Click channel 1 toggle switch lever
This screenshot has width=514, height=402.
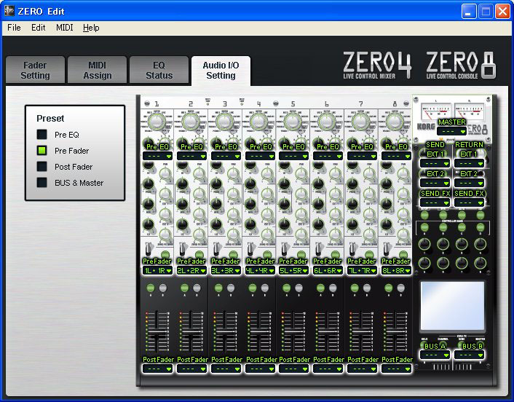click(149, 249)
